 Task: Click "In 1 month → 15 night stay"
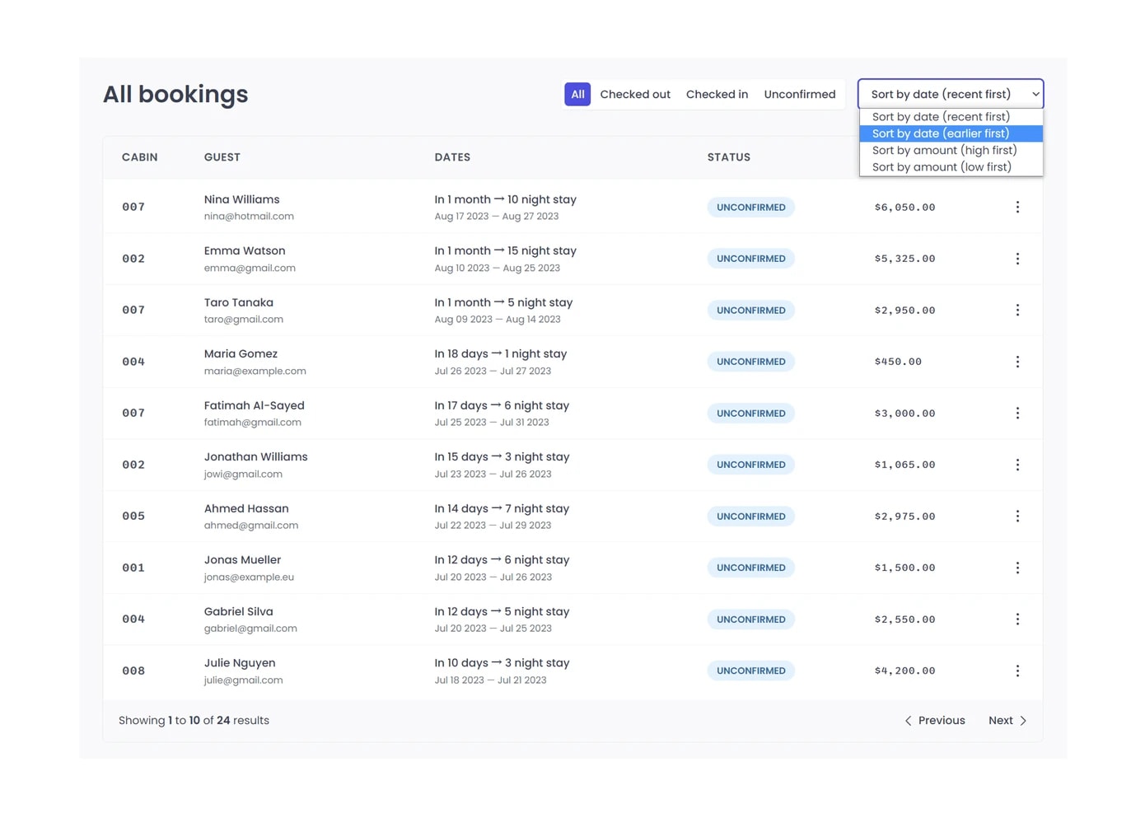click(506, 250)
